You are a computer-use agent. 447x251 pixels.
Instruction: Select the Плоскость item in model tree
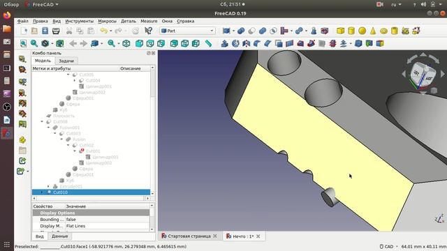(x=64, y=116)
